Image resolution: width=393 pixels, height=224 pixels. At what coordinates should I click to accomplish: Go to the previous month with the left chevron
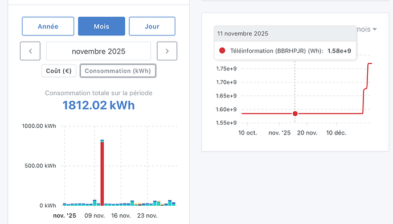point(30,51)
